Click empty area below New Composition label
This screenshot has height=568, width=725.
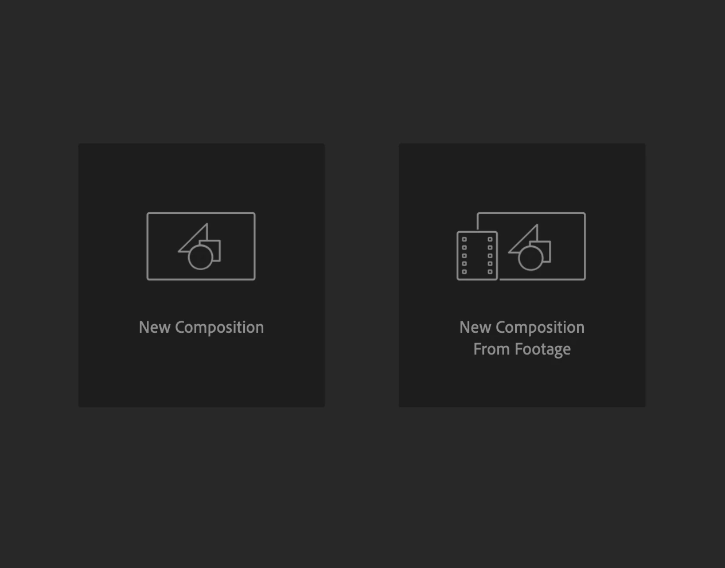point(201,373)
